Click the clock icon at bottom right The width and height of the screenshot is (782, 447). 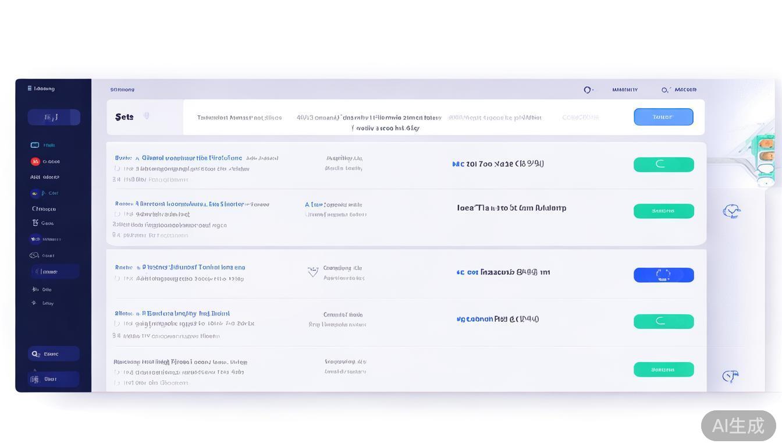coord(730,377)
